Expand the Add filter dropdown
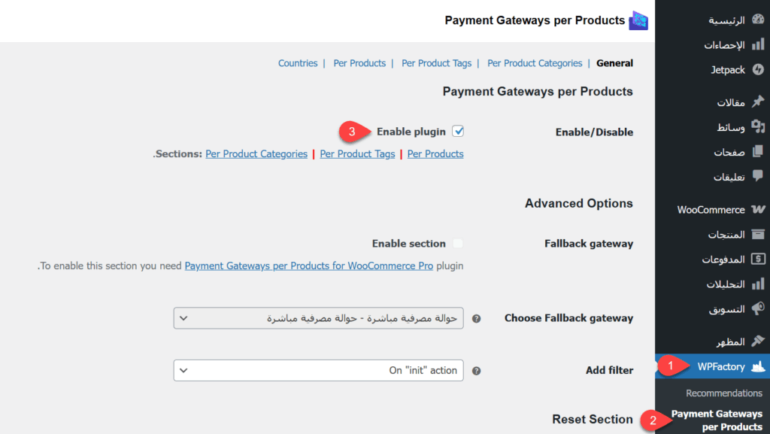Image resolution: width=770 pixels, height=434 pixels. coord(318,370)
